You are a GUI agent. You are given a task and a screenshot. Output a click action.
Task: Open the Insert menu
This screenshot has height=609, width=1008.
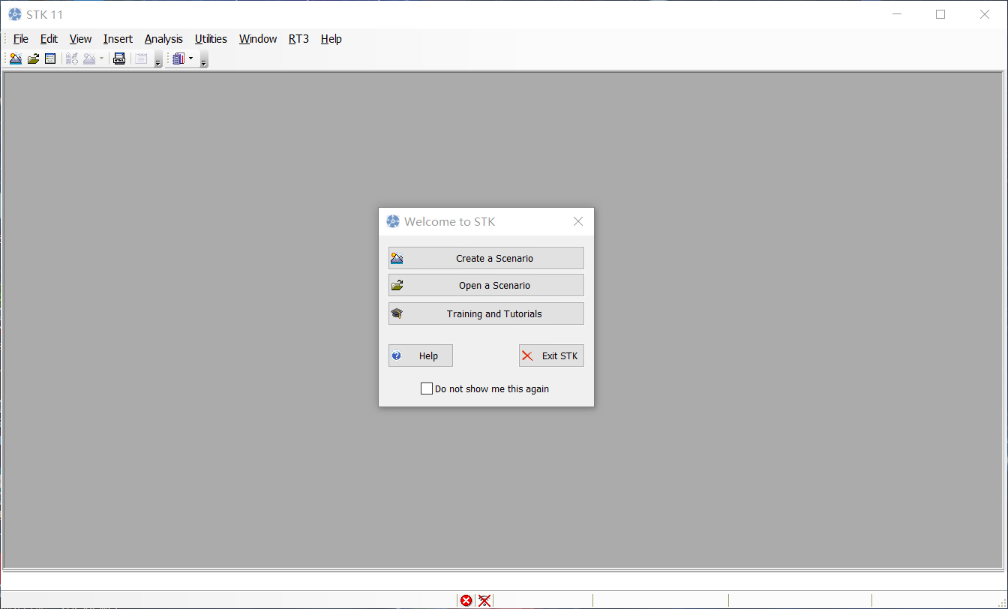pyautogui.click(x=118, y=39)
